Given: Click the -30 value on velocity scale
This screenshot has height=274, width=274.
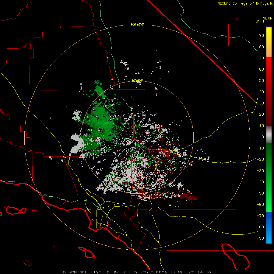Looking at the screenshot, I should [x=260, y=171].
